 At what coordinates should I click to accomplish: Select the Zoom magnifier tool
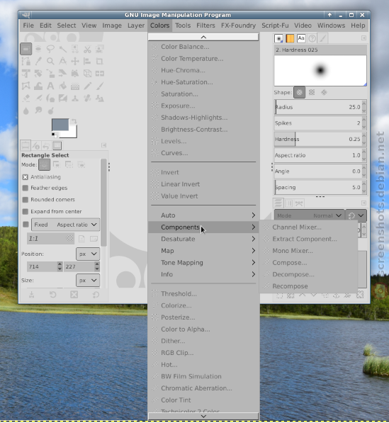50,61
